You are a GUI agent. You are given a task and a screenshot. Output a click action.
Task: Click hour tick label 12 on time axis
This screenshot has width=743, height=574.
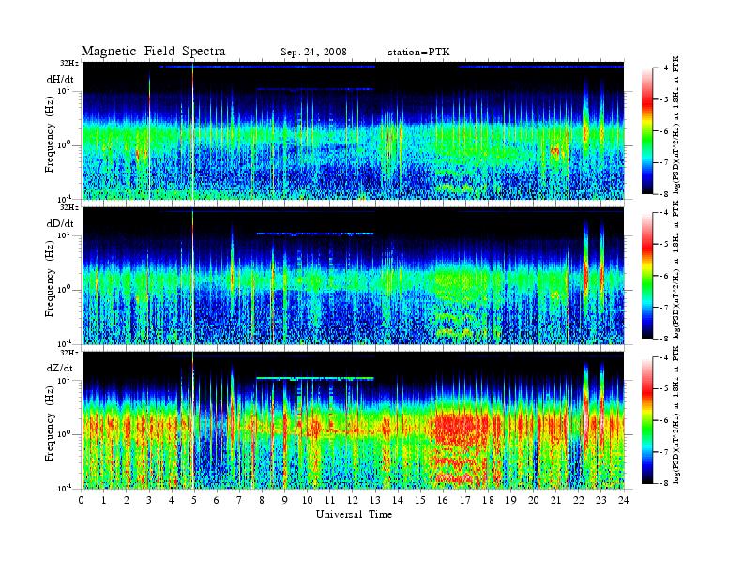coord(352,500)
